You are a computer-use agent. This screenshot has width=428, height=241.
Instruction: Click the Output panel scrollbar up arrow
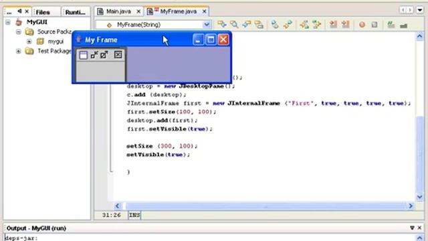point(419,238)
